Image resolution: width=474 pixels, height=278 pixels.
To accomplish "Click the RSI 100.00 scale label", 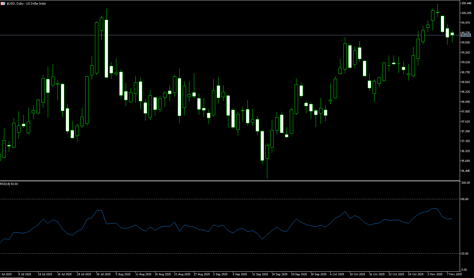I will (x=465, y=183).
